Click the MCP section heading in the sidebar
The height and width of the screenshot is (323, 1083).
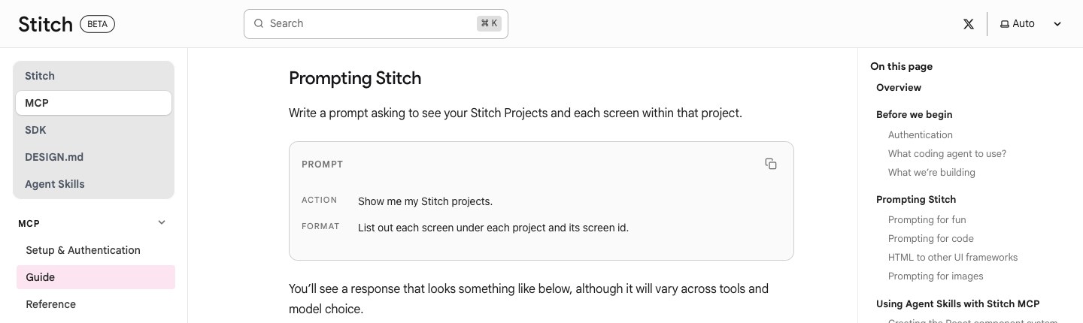coord(29,223)
